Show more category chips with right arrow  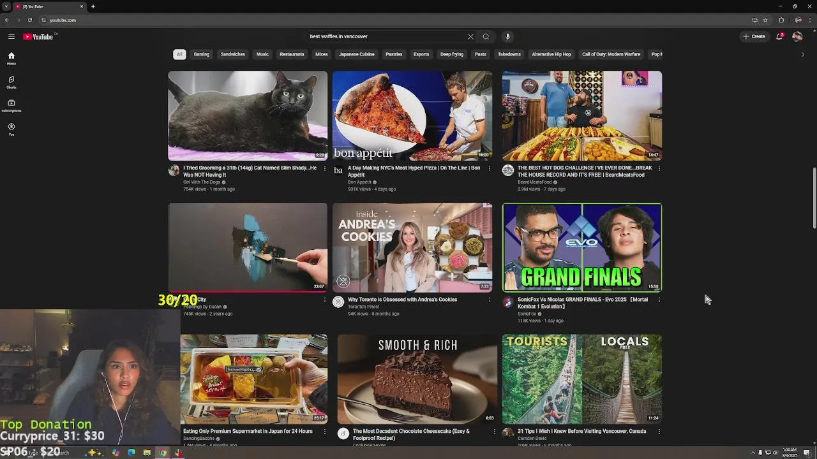803,54
